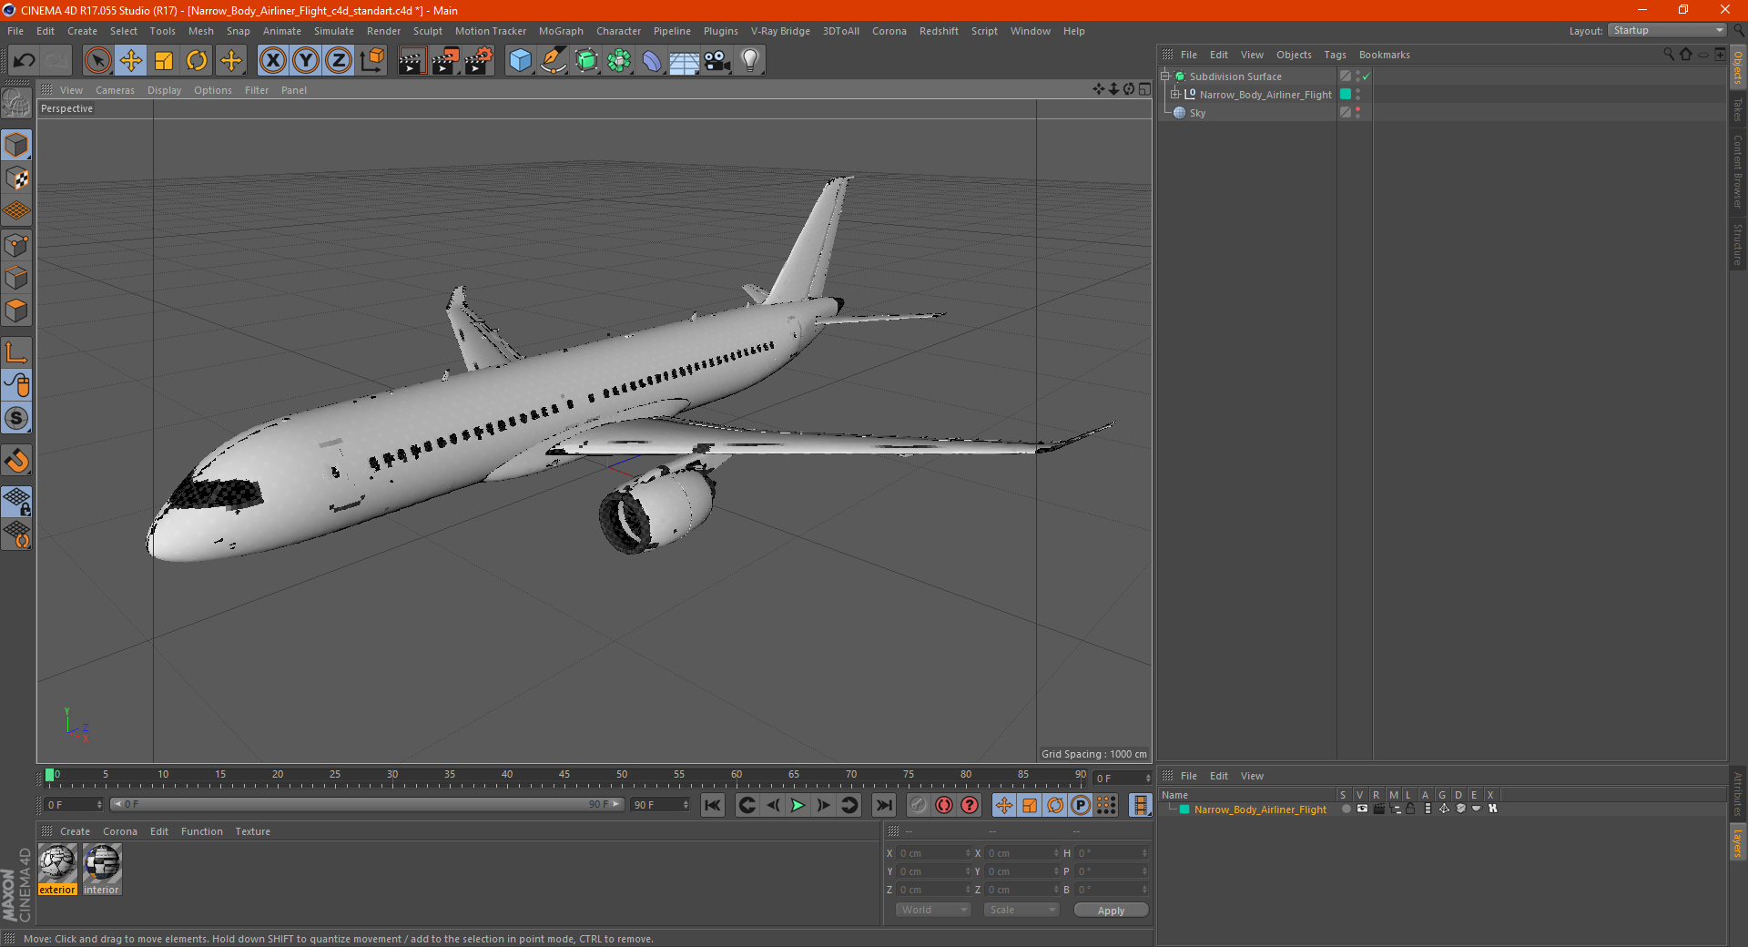Open the Sculpt menu
Image resolution: width=1748 pixels, height=947 pixels.
pos(427,31)
